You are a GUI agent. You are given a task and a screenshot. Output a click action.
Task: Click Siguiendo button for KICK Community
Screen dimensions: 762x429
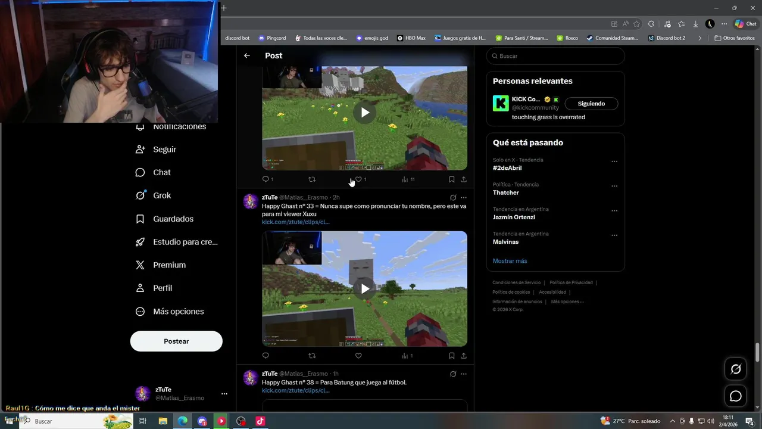click(x=591, y=104)
